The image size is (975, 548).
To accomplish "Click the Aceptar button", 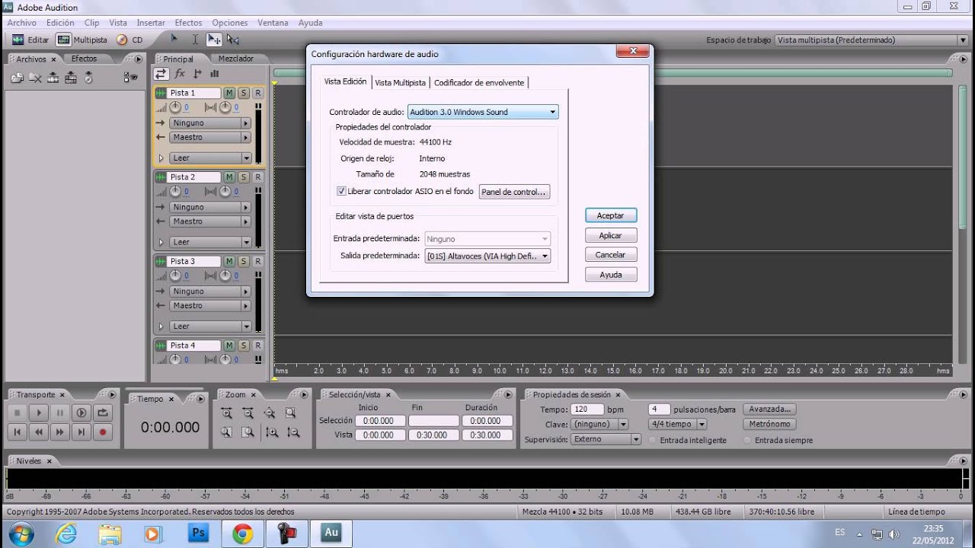I will [x=610, y=215].
